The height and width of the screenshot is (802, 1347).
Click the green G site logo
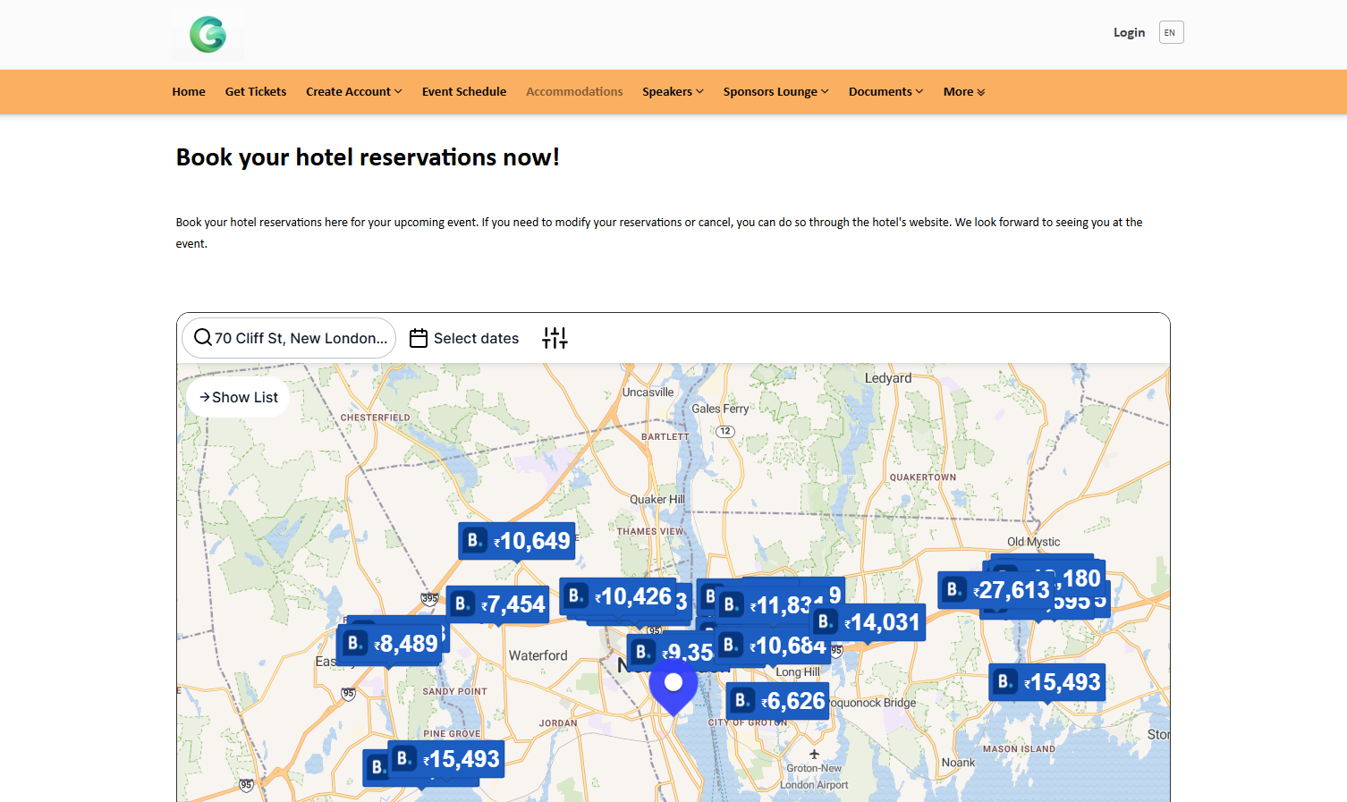pyautogui.click(x=208, y=35)
